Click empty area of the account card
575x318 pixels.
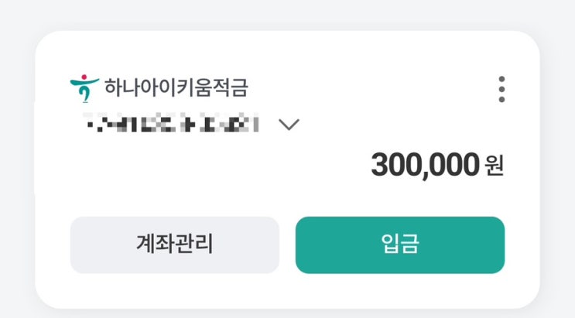(193, 178)
